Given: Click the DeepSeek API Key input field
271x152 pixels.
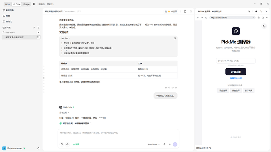Looking at the screenshot, I should [x=236, y=61].
